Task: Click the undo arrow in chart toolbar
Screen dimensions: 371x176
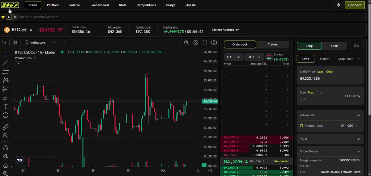Action: coord(55,43)
